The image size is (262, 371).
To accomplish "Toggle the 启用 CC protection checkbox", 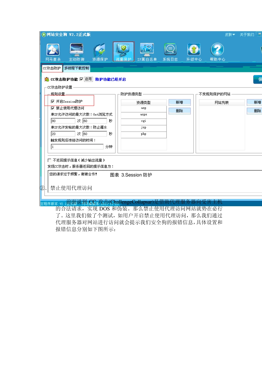I will (x=81, y=79).
